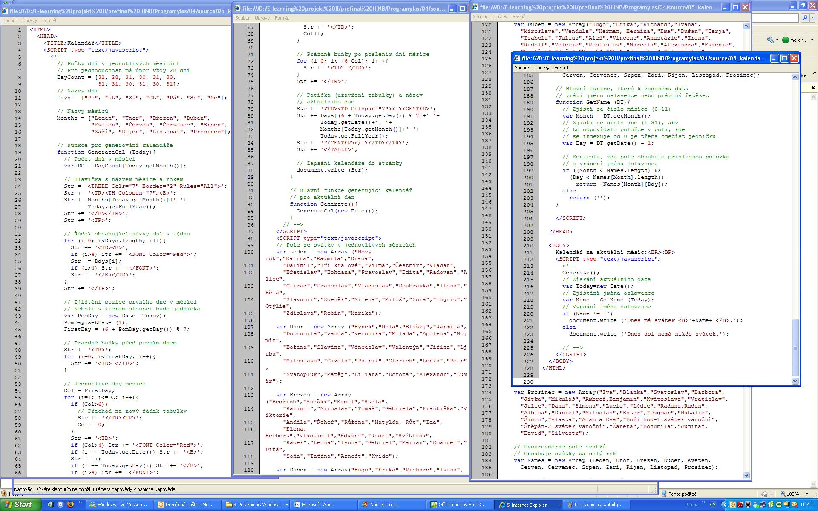The height and width of the screenshot is (511, 818).
Task: Switch to Nero Express taskbar button
Action: 393,505
